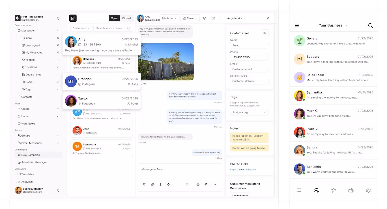
Task: Open the attachment icon in message composer
Action: point(152,184)
